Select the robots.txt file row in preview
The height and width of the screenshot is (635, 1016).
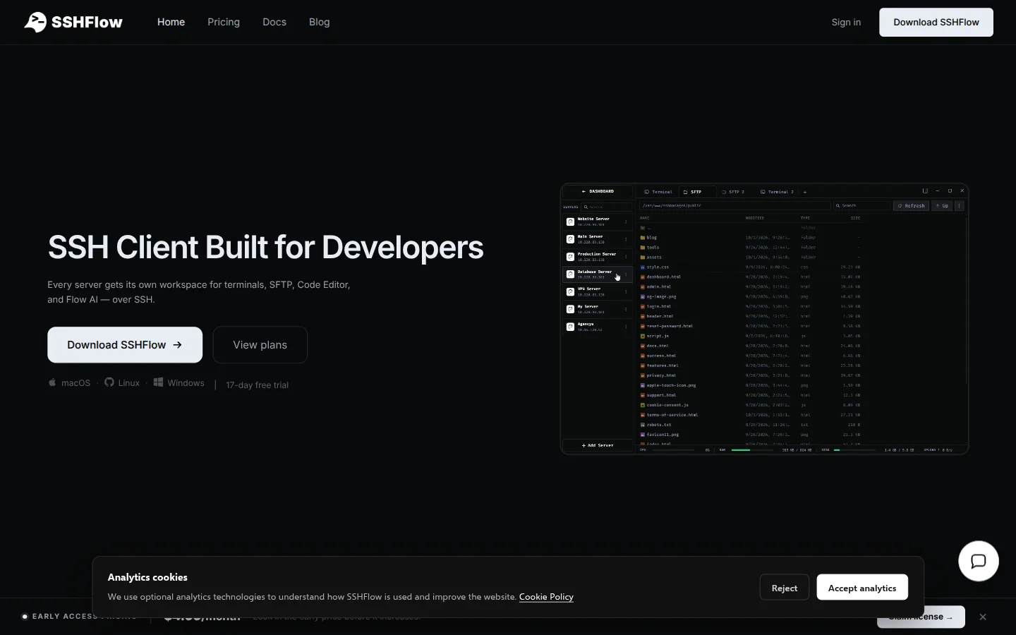click(750, 425)
